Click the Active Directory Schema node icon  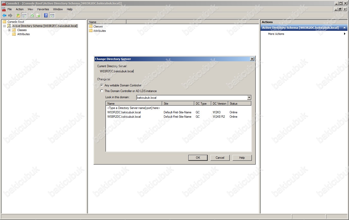pyautogui.click(x=9, y=26)
